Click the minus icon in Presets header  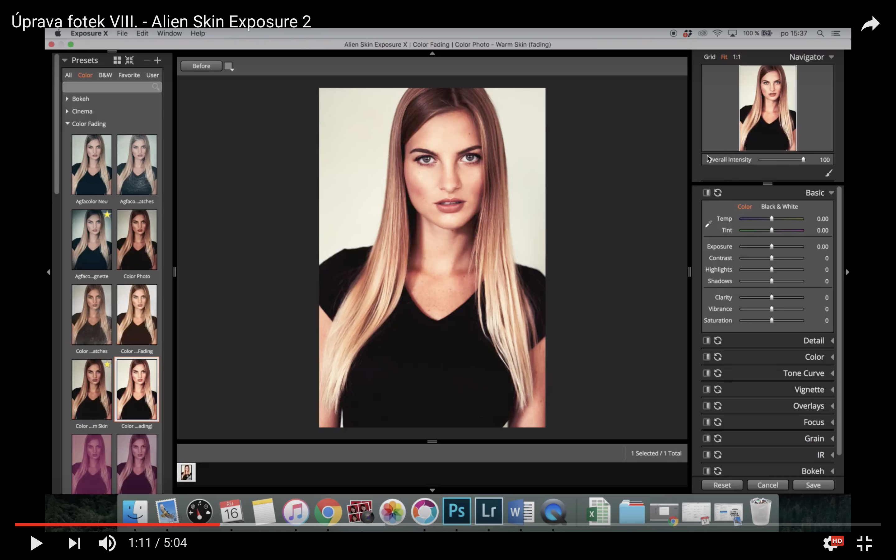point(147,60)
